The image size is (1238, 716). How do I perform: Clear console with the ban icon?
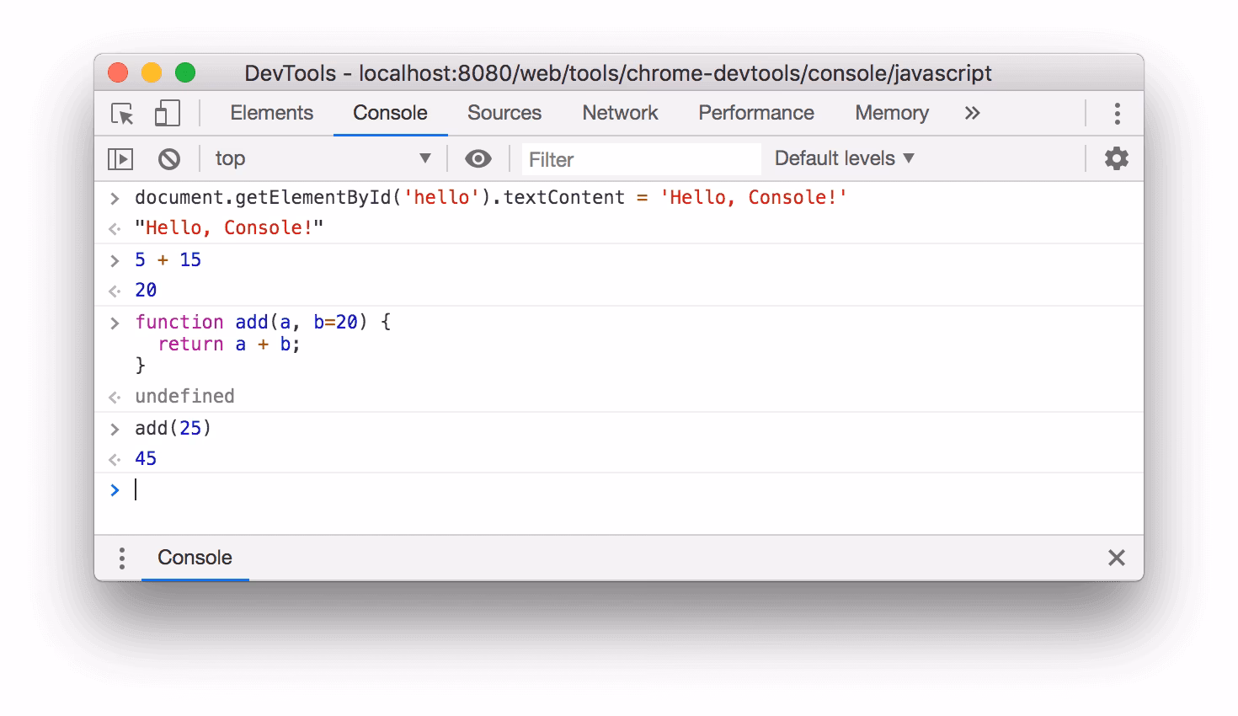click(169, 158)
